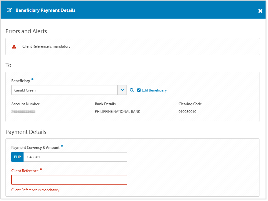Viewport: 268px width, 201px height.
Task: Focus the empty Client Reference input
Action: click(69, 180)
